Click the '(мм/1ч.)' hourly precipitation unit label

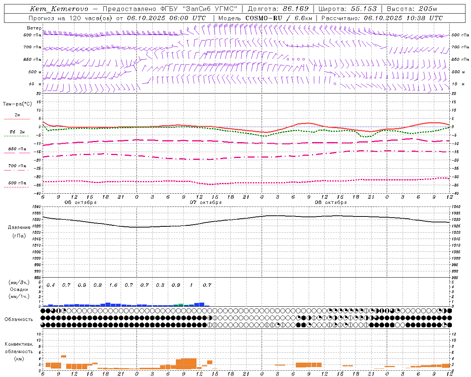point(19,296)
